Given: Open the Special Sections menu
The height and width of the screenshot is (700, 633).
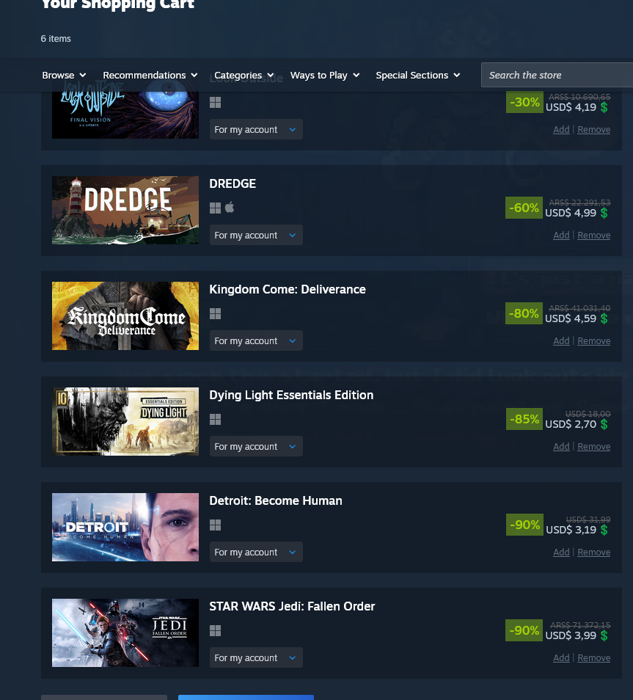Looking at the screenshot, I should [418, 76].
